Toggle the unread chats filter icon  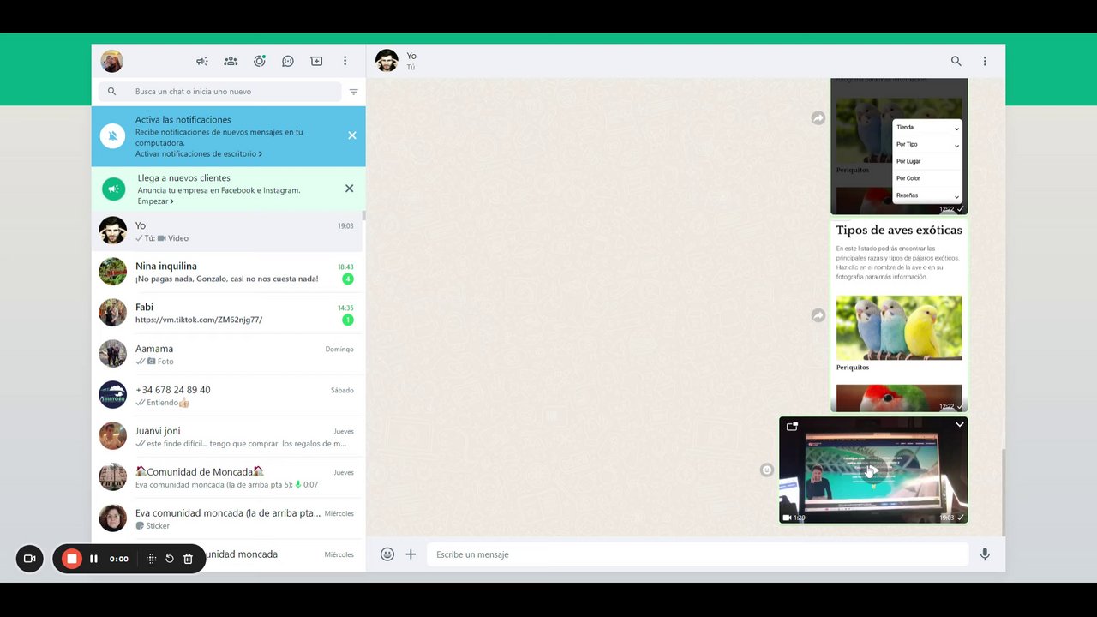tap(353, 92)
